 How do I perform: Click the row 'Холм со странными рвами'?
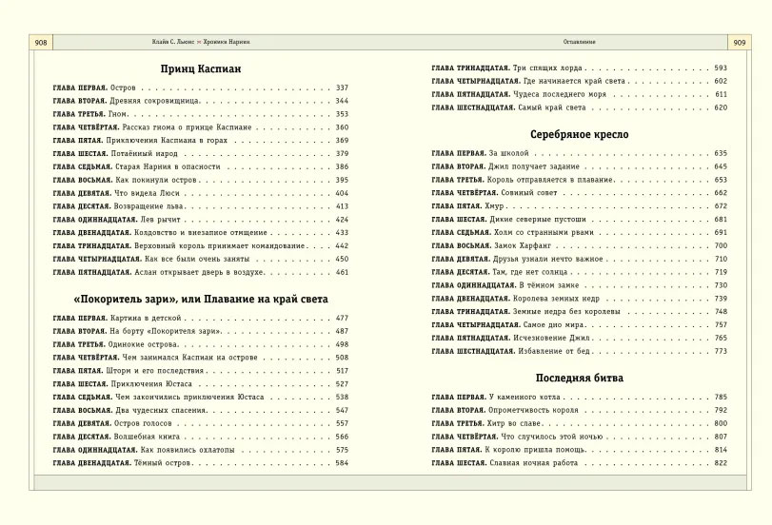tap(580, 233)
